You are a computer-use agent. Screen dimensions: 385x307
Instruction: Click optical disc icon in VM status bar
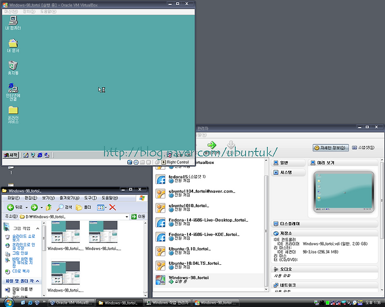136,162
